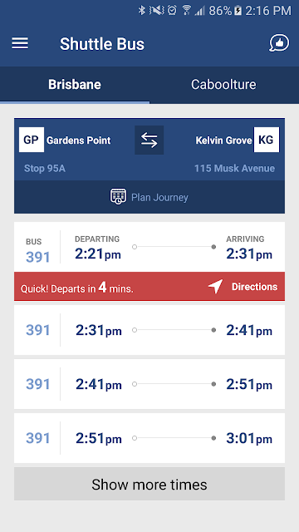Tap the battery icon in status bar
The height and width of the screenshot is (532, 299).
click(238, 11)
